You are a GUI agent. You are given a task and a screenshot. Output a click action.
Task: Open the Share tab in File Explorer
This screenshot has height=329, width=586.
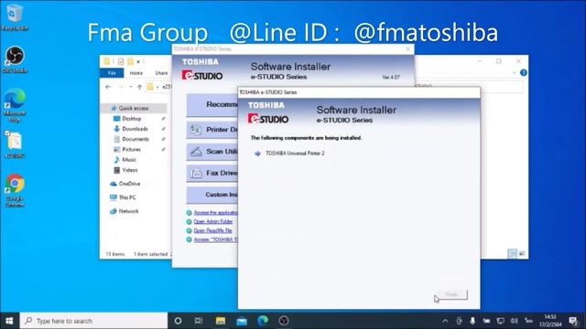(161, 73)
